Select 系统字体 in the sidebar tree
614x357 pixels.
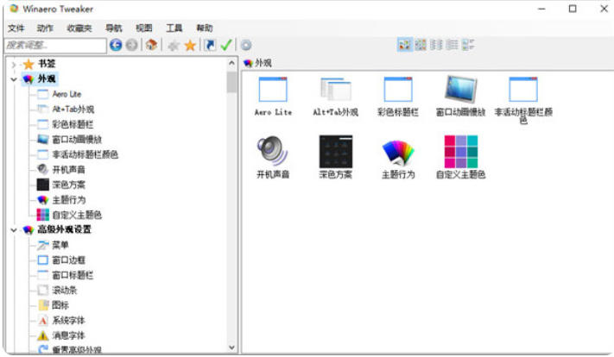68,320
